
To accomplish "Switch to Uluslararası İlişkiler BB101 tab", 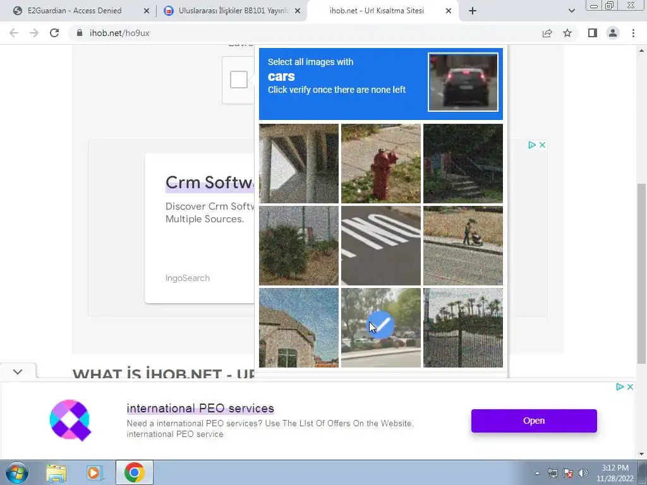I will (233, 11).
